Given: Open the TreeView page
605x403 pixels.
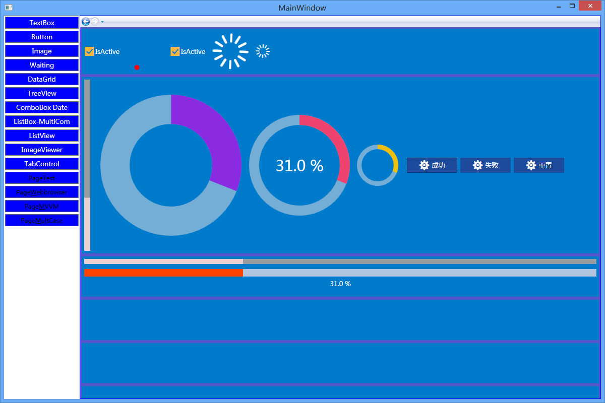Looking at the screenshot, I should click(x=41, y=93).
